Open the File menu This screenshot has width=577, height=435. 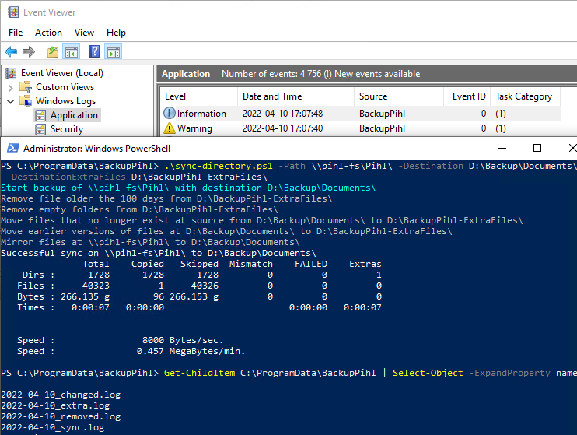coord(16,33)
